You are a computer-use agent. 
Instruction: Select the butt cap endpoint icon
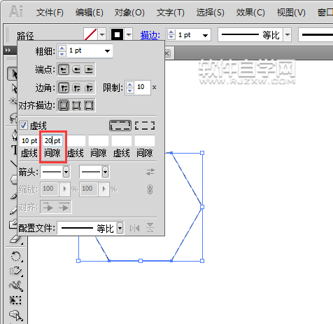click(64, 69)
